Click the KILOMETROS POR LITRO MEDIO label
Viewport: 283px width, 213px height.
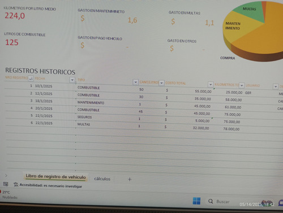30,8
